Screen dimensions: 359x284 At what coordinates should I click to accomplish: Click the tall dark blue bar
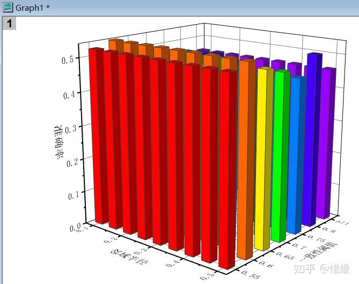click(312, 139)
